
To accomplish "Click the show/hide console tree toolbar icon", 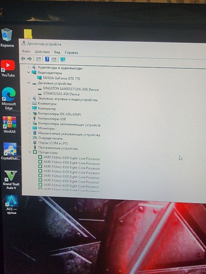I will click(38, 59).
